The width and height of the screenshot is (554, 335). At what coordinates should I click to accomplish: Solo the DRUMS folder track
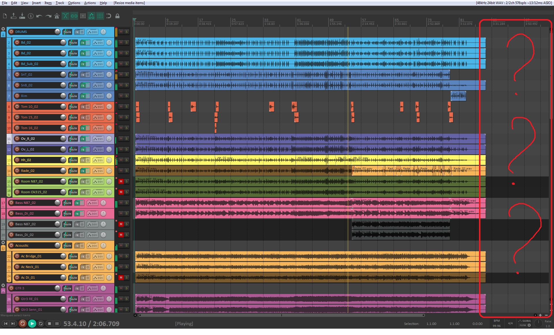click(x=126, y=32)
